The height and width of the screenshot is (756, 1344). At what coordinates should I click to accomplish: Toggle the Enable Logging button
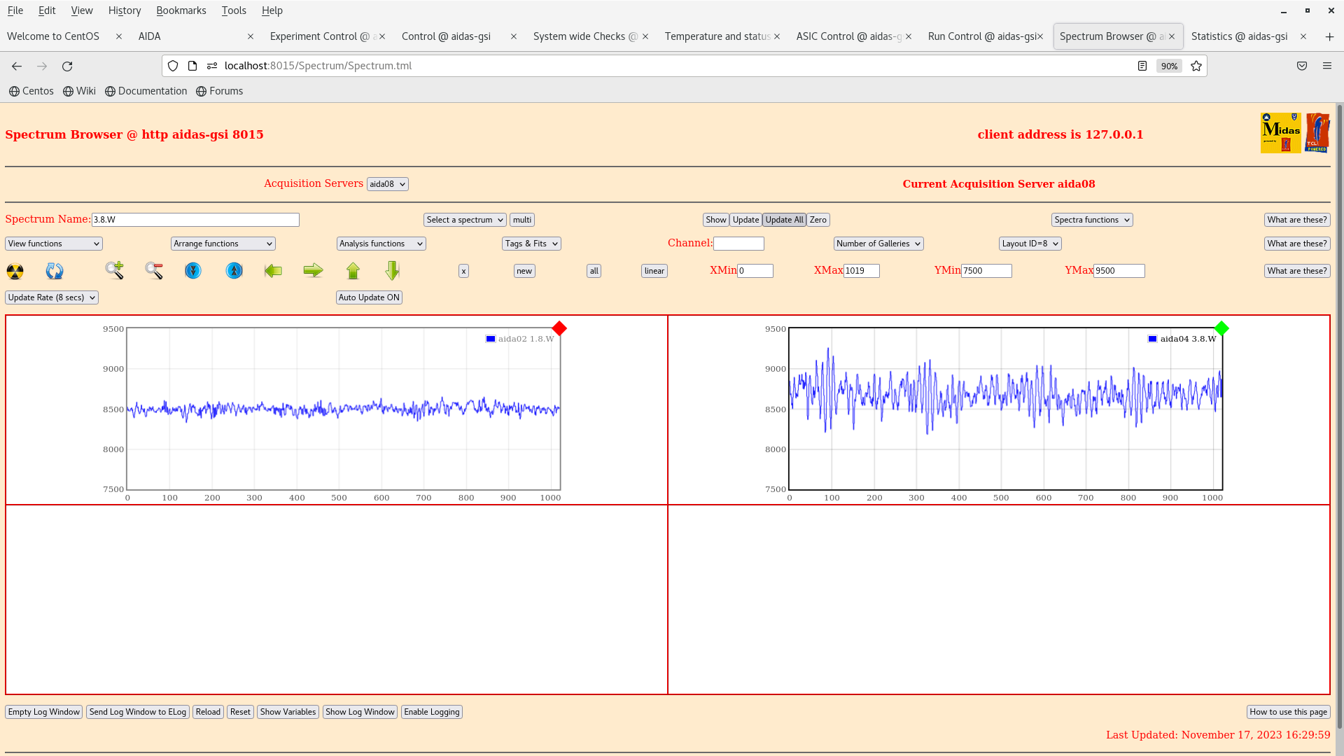point(431,712)
